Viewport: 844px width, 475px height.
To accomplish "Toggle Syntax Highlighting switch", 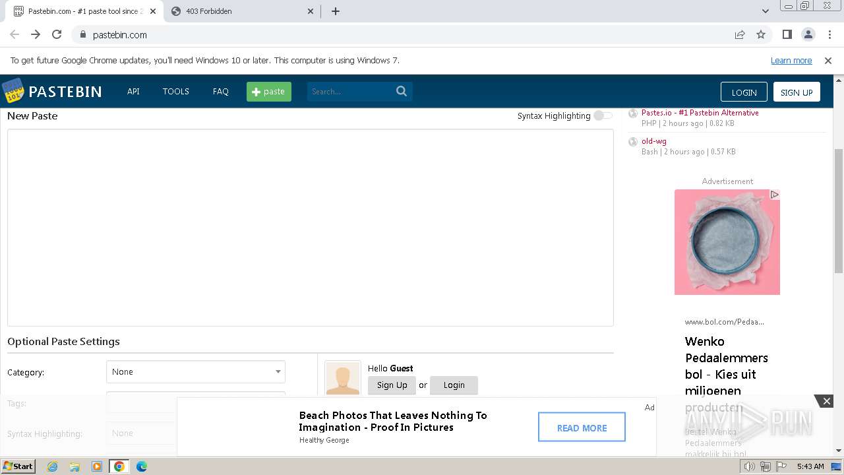I will point(603,115).
